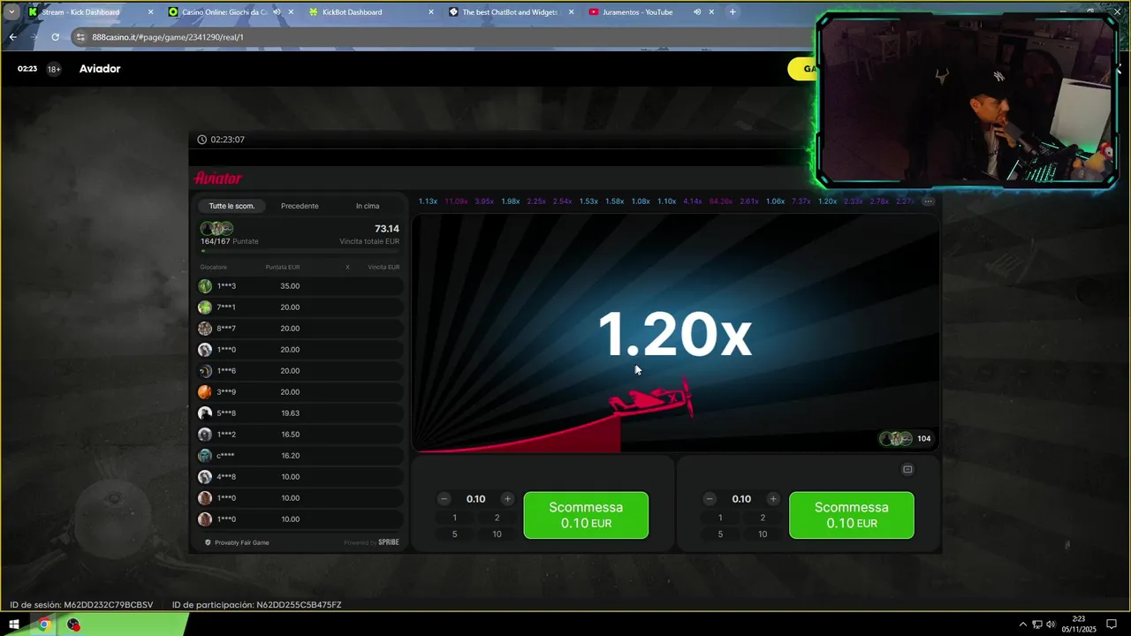Click the 3.95x multiplier in history bar
This screenshot has height=636, width=1131.
pos(484,201)
